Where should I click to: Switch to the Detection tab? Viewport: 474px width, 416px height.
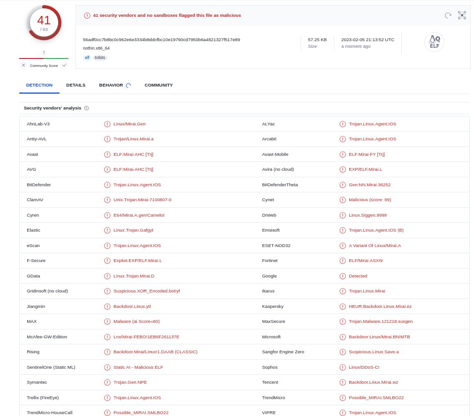[39, 85]
